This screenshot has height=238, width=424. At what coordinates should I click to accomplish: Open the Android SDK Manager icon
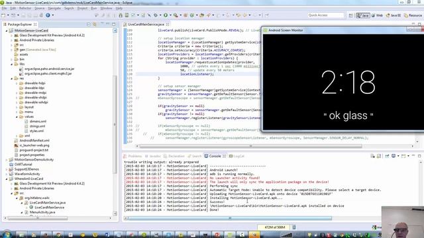pos(121,15)
